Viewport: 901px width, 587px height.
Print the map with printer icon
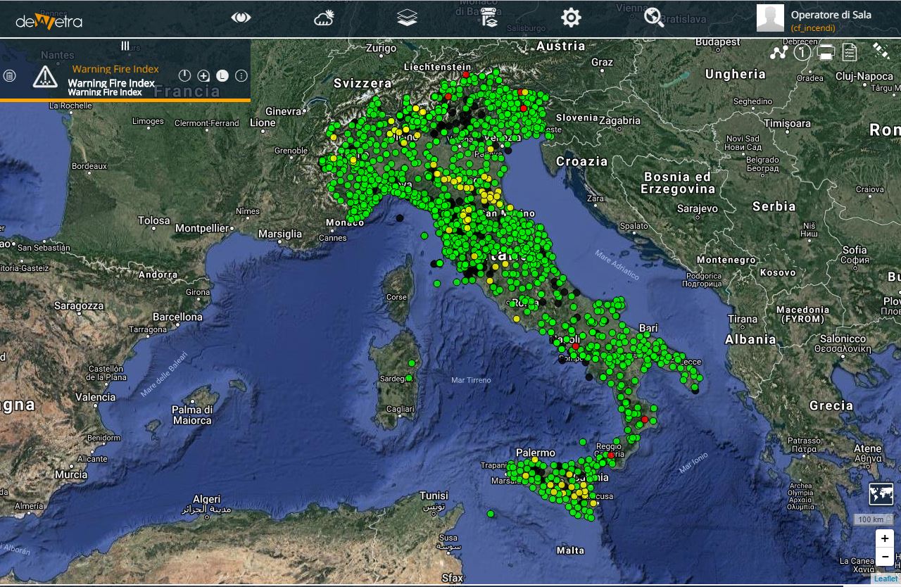pos(826,52)
